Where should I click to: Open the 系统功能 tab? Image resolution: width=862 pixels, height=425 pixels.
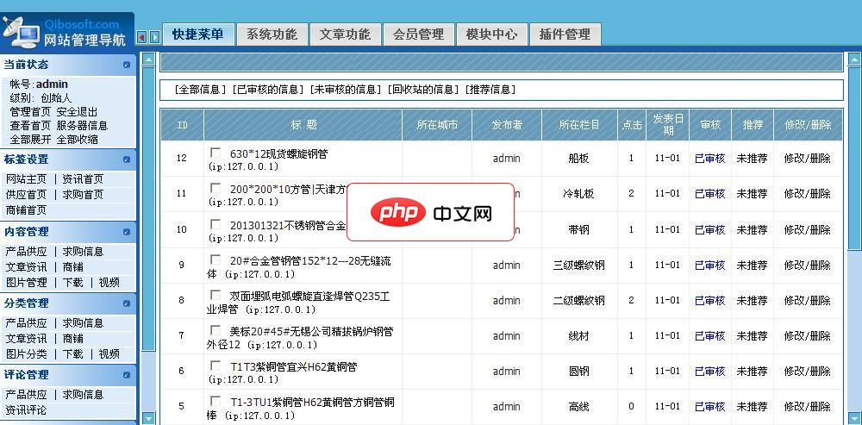(272, 34)
